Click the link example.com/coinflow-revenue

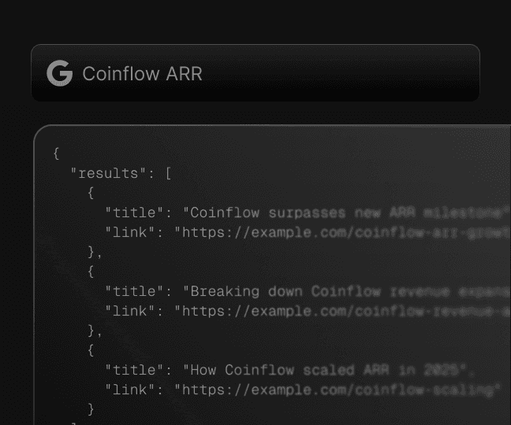[342, 311]
